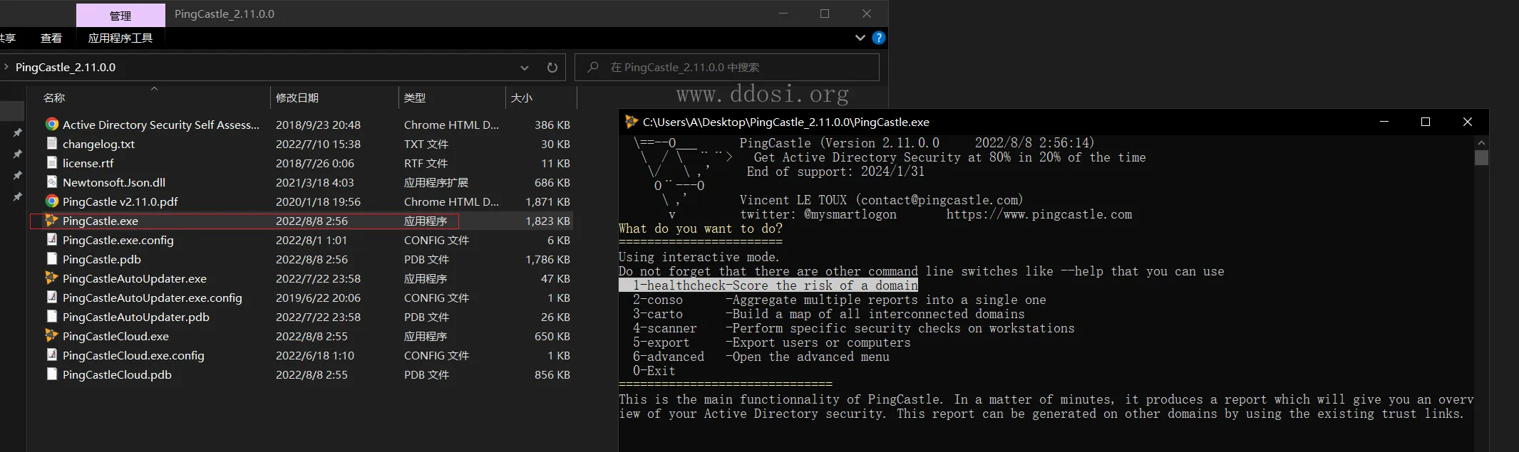This screenshot has width=1519, height=452.
Task: Click the PingCastle.pdb file icon
Action: 52,258
